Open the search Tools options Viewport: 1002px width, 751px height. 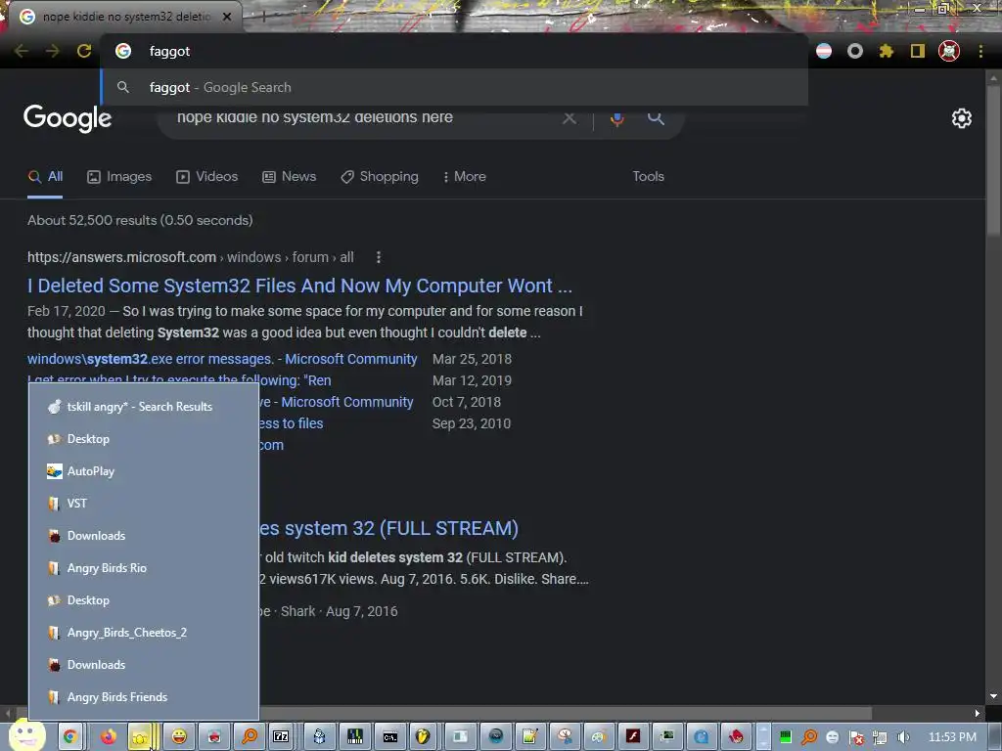[x=648, y=176]
